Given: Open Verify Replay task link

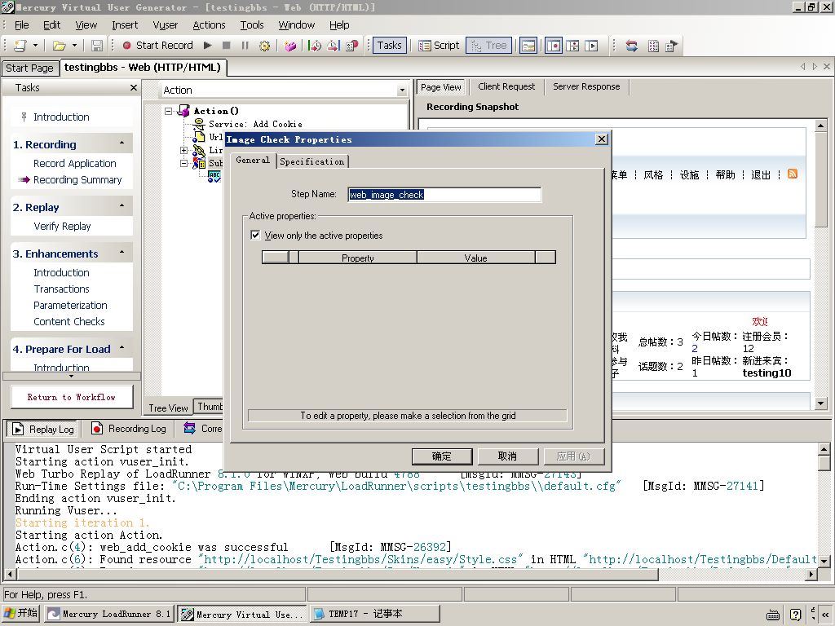Looking at the screenshot, I should click(62, 227).
